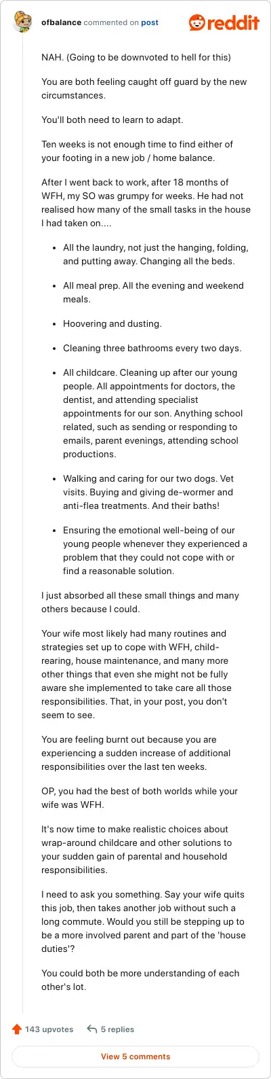Click the Reddit Snoo logo icon
The height and width of the screenshot is (1079, 271).
tap(198, 22)
